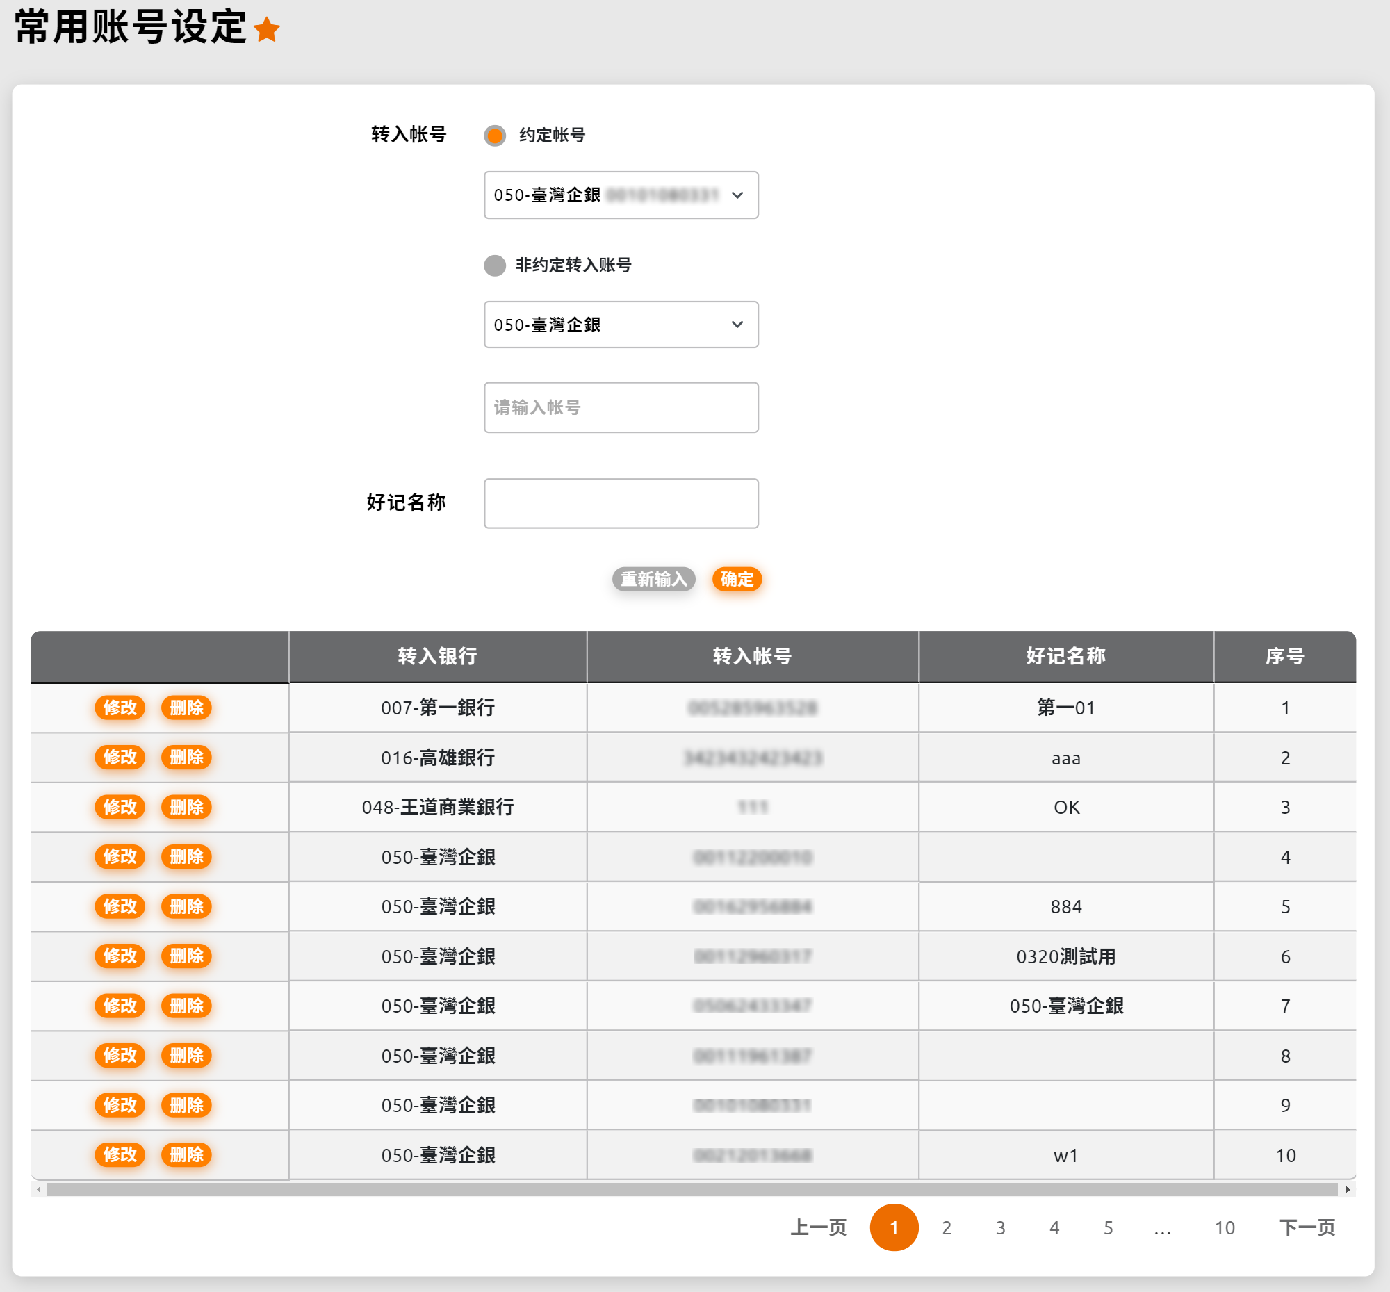This screenshot has height=1292, width=1390.
Task: Click 删除 on row number 10
Action: tap(186, 1155)
